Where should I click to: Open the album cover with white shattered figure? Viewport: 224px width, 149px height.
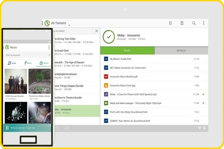point(16,112)
